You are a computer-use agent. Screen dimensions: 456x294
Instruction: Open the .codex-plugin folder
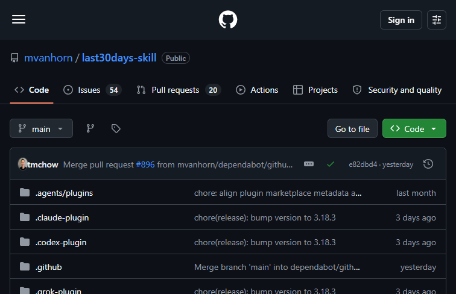pos(61,242)
